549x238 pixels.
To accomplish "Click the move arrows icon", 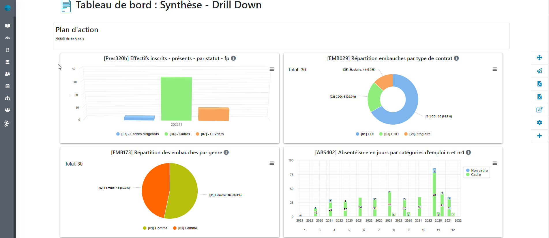I will [539, 58].
